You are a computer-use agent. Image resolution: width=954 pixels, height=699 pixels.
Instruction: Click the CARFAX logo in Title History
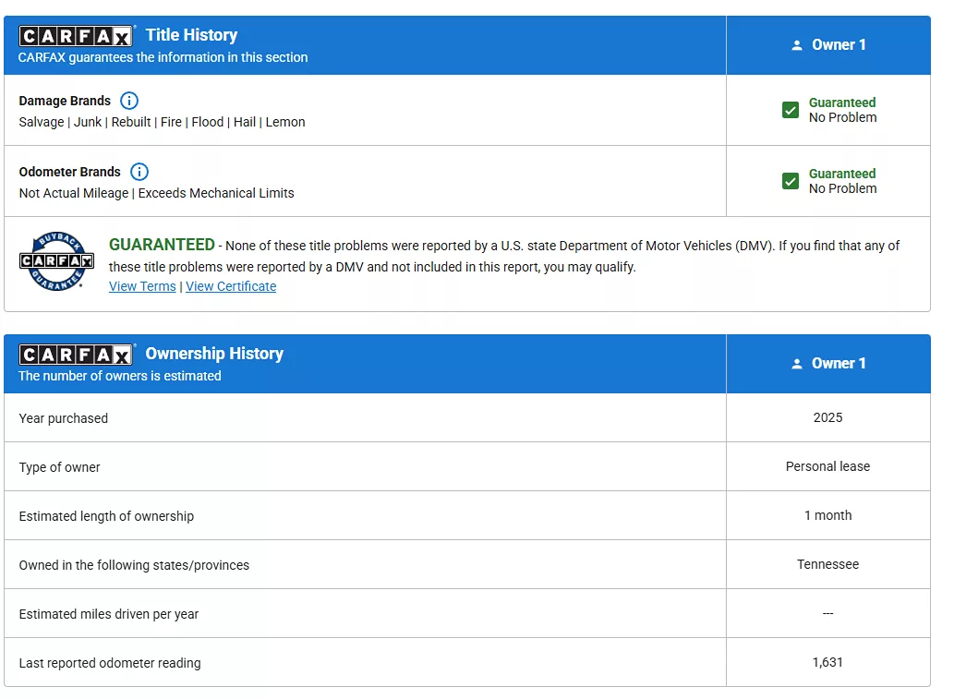[x=78, y=36]
